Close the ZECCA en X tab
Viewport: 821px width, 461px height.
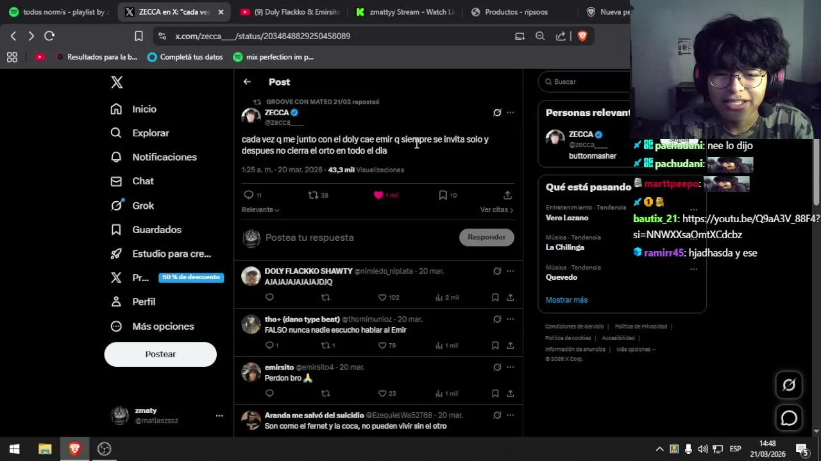221,12
